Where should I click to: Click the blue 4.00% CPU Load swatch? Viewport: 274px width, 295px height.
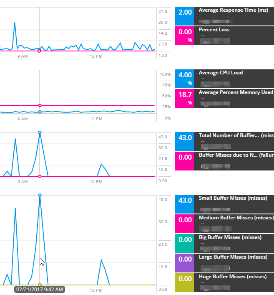[185, 79]
